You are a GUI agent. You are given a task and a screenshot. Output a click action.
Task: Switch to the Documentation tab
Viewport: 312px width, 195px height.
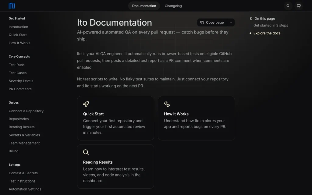click(x=144, y=6)
